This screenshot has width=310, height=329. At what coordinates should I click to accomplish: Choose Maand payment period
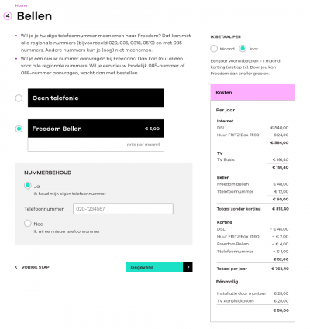(214, 49)
